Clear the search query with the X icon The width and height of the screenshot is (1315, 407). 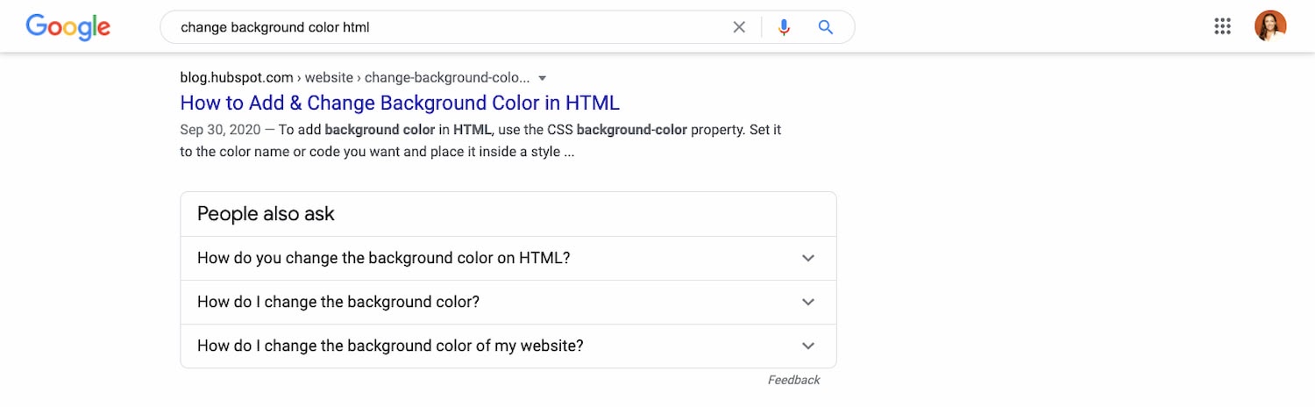pyautogui.click(x=739, y=27)
